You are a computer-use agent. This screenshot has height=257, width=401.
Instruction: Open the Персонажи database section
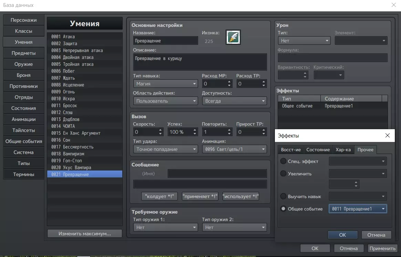[23, 20]
